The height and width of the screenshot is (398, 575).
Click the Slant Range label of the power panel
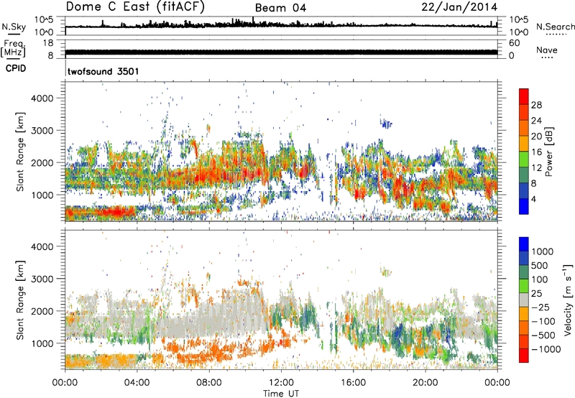[x=20, y=152]
